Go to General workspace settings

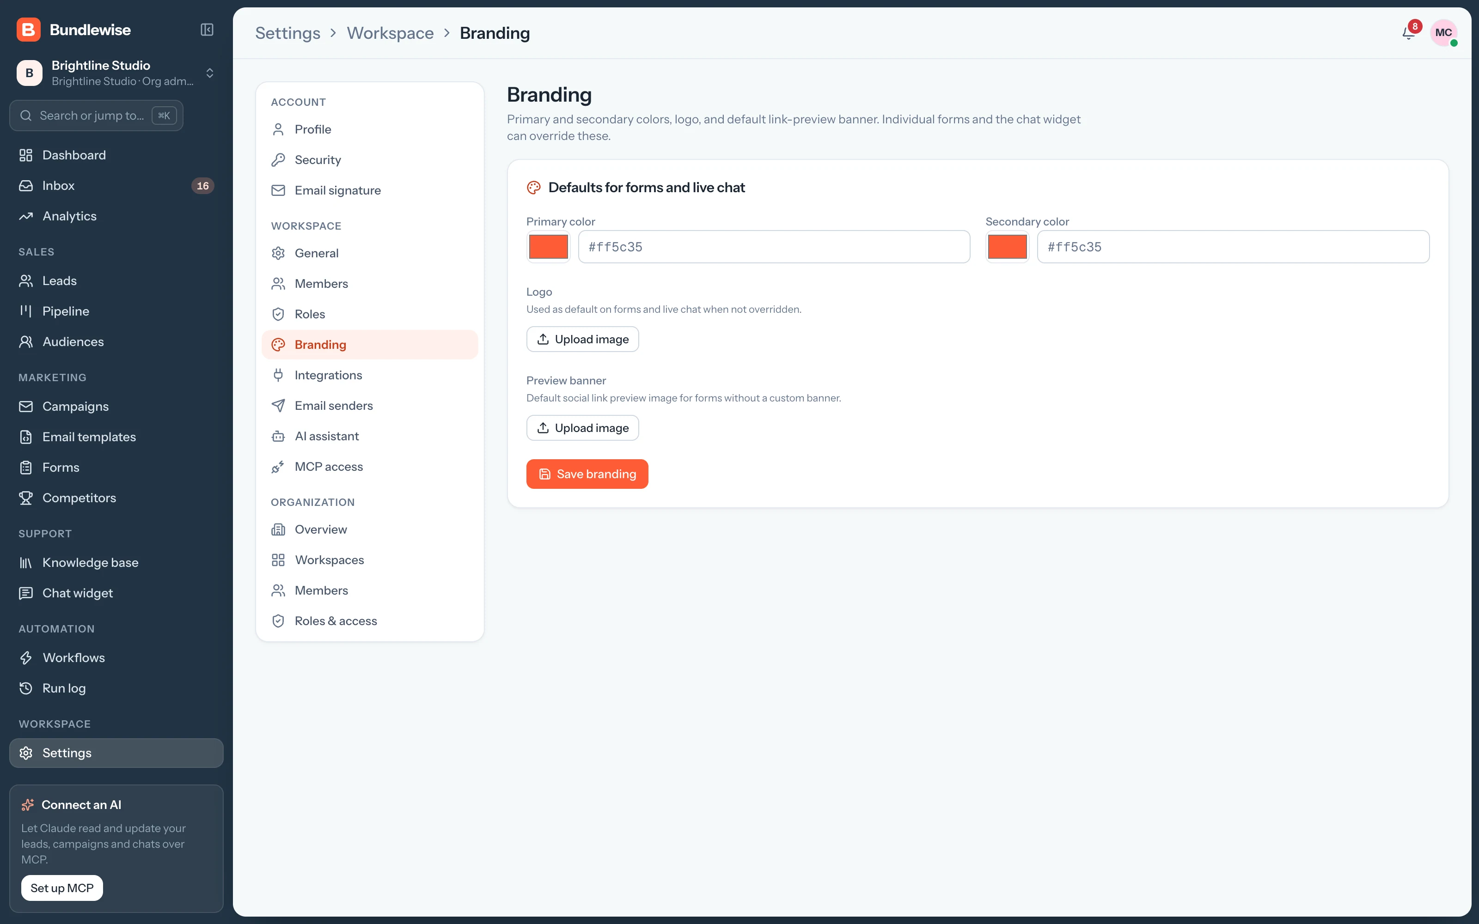[x=370, y=253]
